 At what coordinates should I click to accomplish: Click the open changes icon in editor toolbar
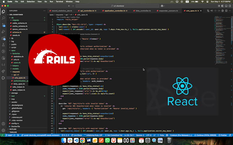(208, 11)
